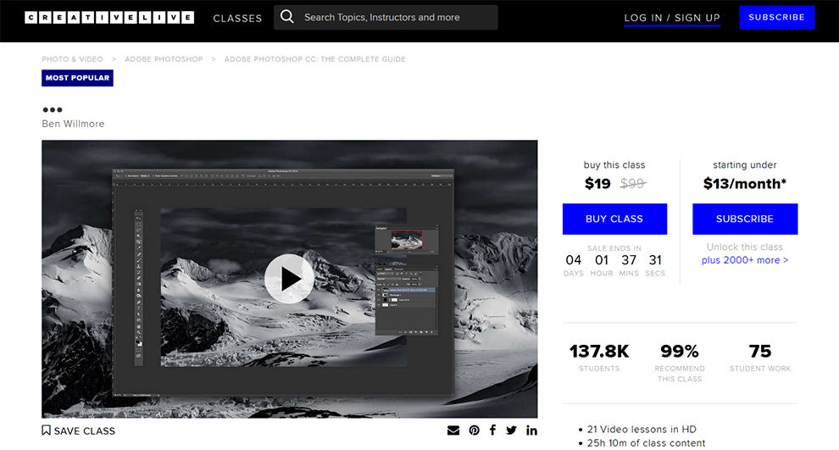Click the 04 days countdown value
This screenshot has width=839, height=450.
[574, 260]
